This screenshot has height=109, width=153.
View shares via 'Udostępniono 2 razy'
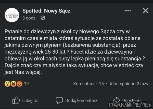click(128, 84)
